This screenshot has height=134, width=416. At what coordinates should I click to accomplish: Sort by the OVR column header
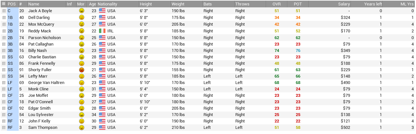(x=276, y=4)
